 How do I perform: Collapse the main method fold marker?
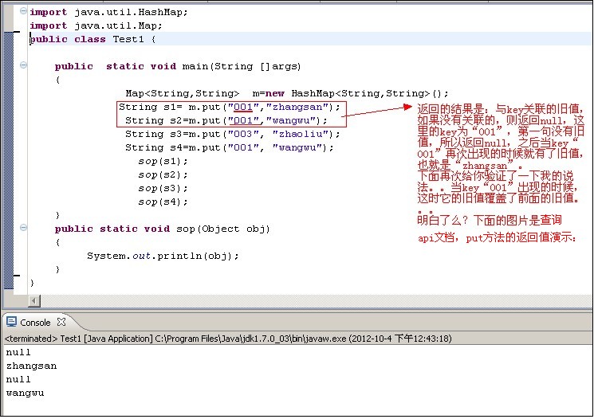pos(25,67)
